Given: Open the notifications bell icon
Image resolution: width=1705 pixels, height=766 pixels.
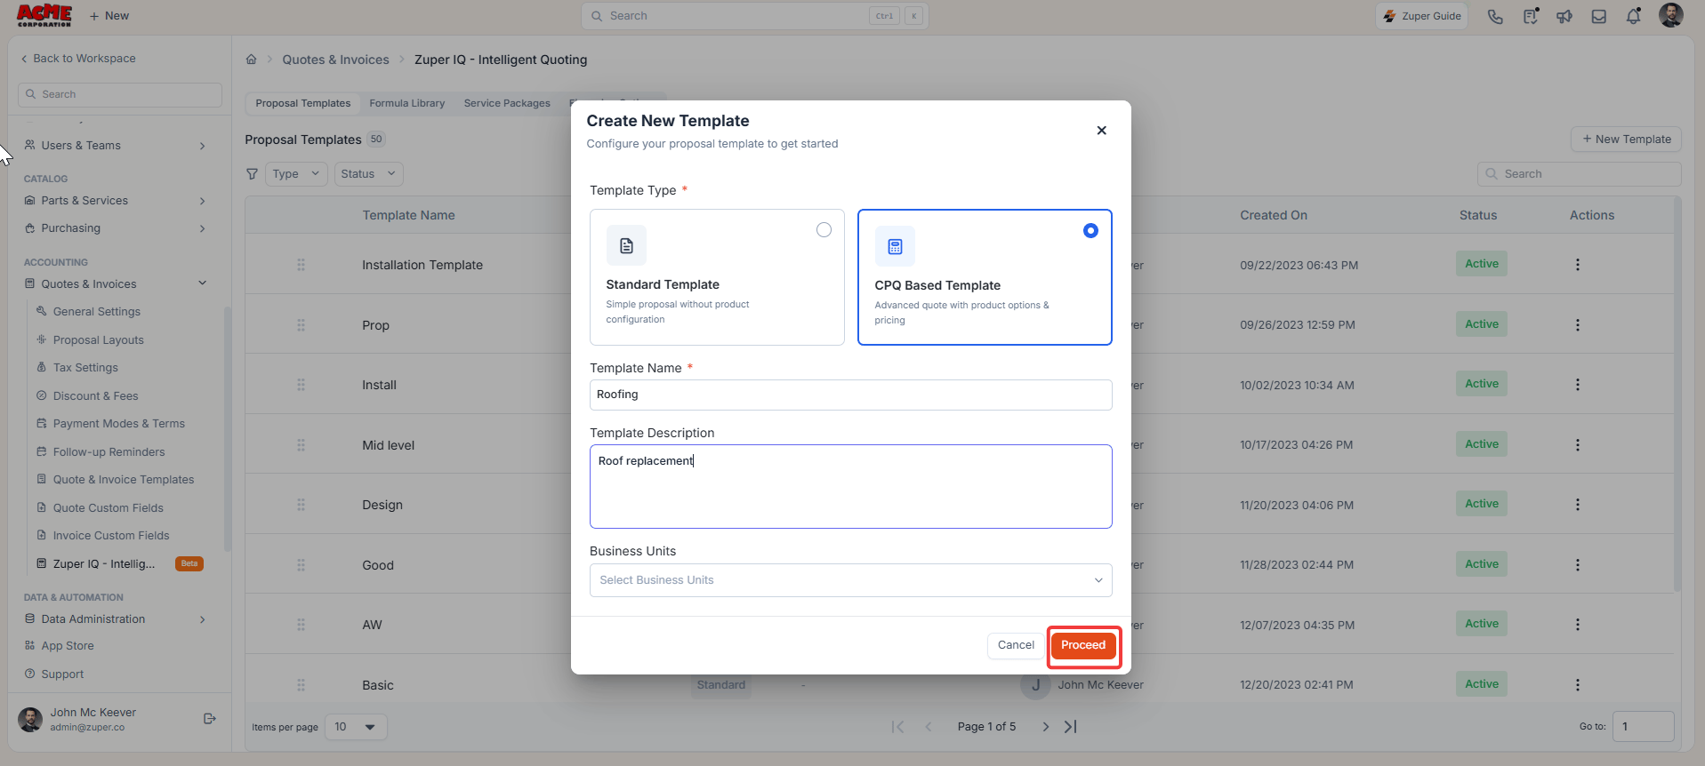Looking at the screenshot, I should (x=1634, y=16).
